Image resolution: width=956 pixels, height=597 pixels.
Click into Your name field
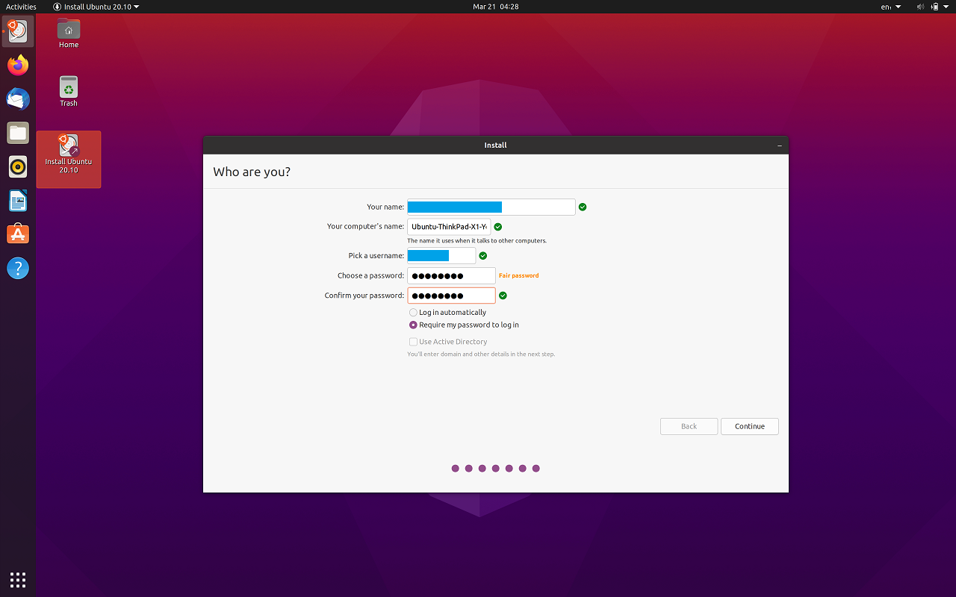click(x=491, y=207)
